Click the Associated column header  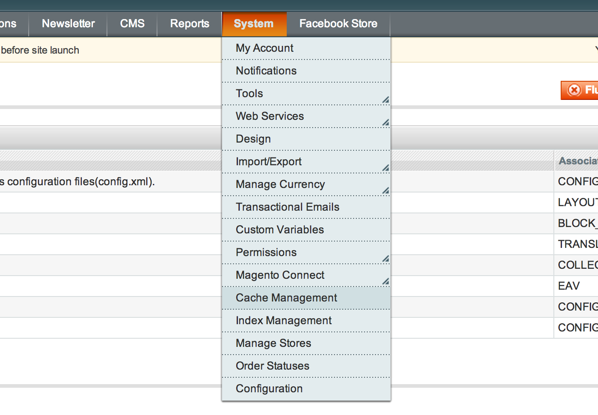[x=576, y=161]
